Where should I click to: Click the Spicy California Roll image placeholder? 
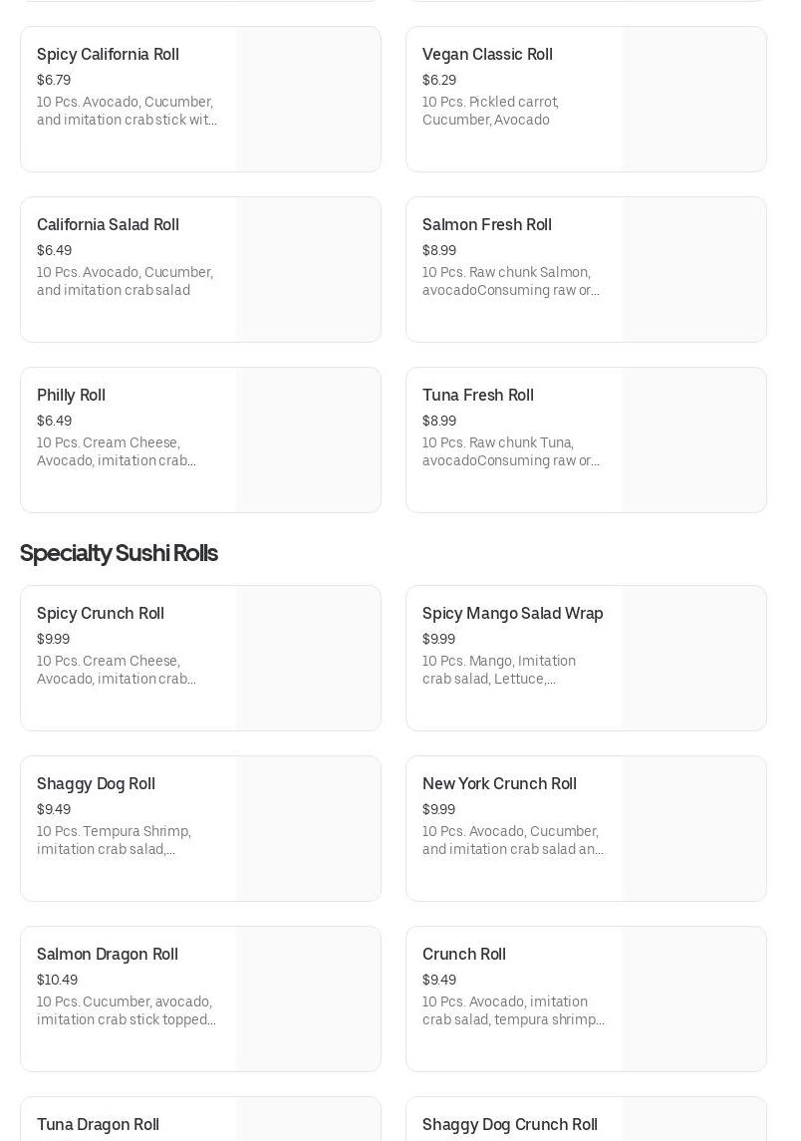(x=308, y=100)
